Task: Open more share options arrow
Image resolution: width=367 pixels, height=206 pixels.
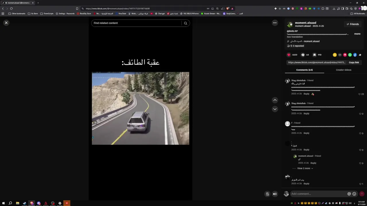Action: tap(360, 55)
